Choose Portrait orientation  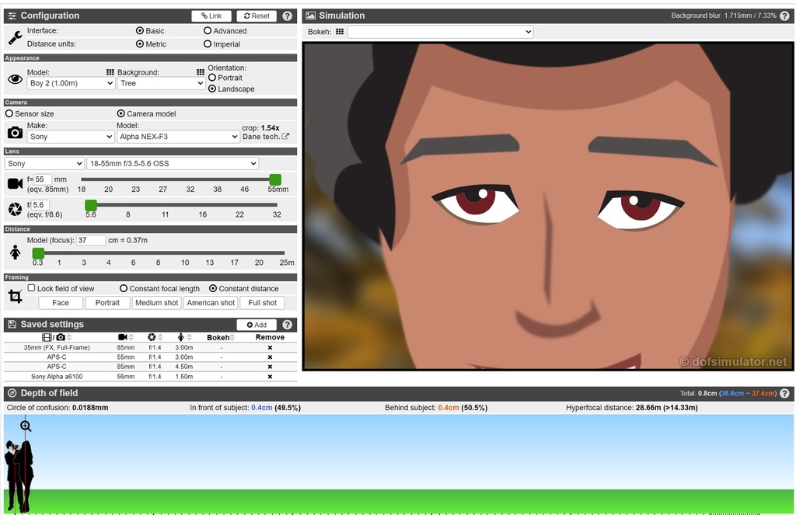tap(212, 78)
